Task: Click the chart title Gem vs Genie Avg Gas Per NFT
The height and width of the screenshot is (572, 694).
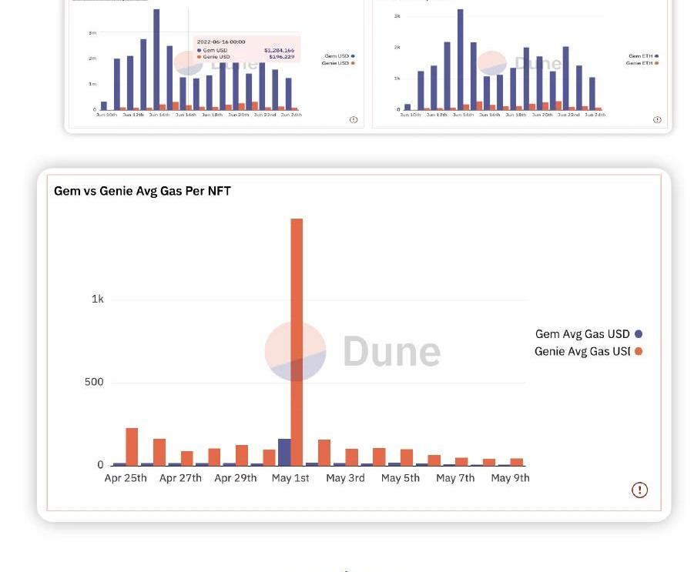Action: 142,191
